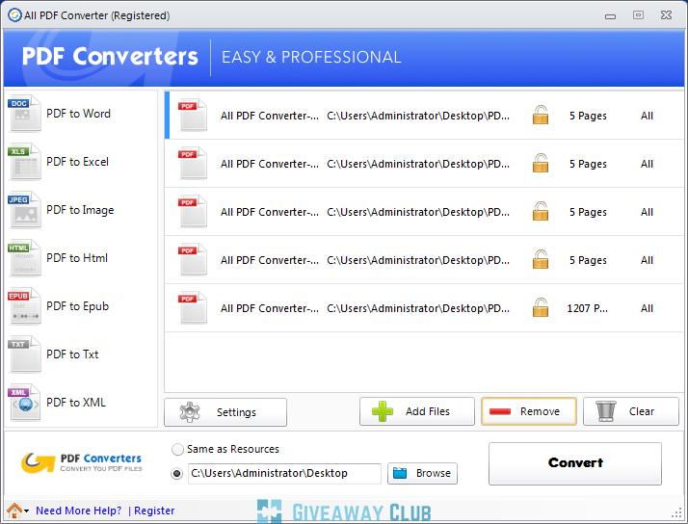Click the PDF file icon in third row

click(x=192, y=211)
